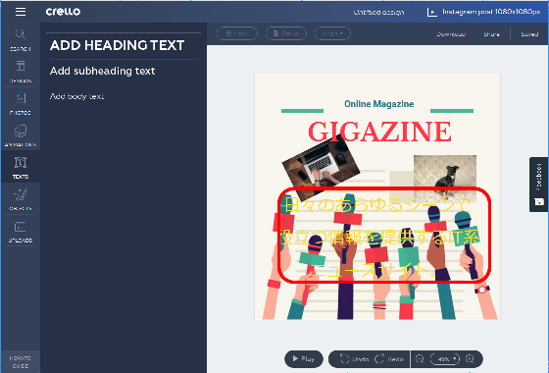Screen dimensions: 549x373
Task: Open the Search sidebar panel
Action: tap(21, 40)
